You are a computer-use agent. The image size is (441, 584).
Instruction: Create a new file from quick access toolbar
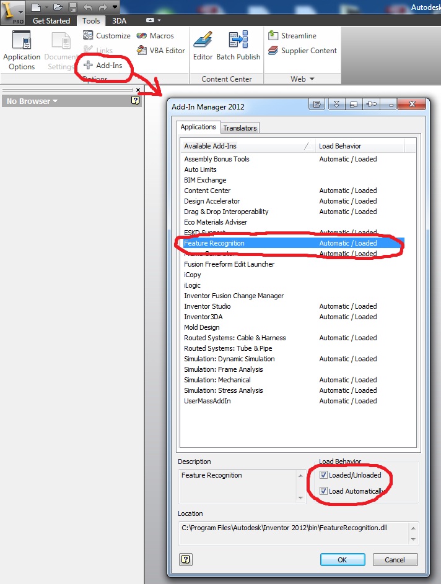(36, 7)
